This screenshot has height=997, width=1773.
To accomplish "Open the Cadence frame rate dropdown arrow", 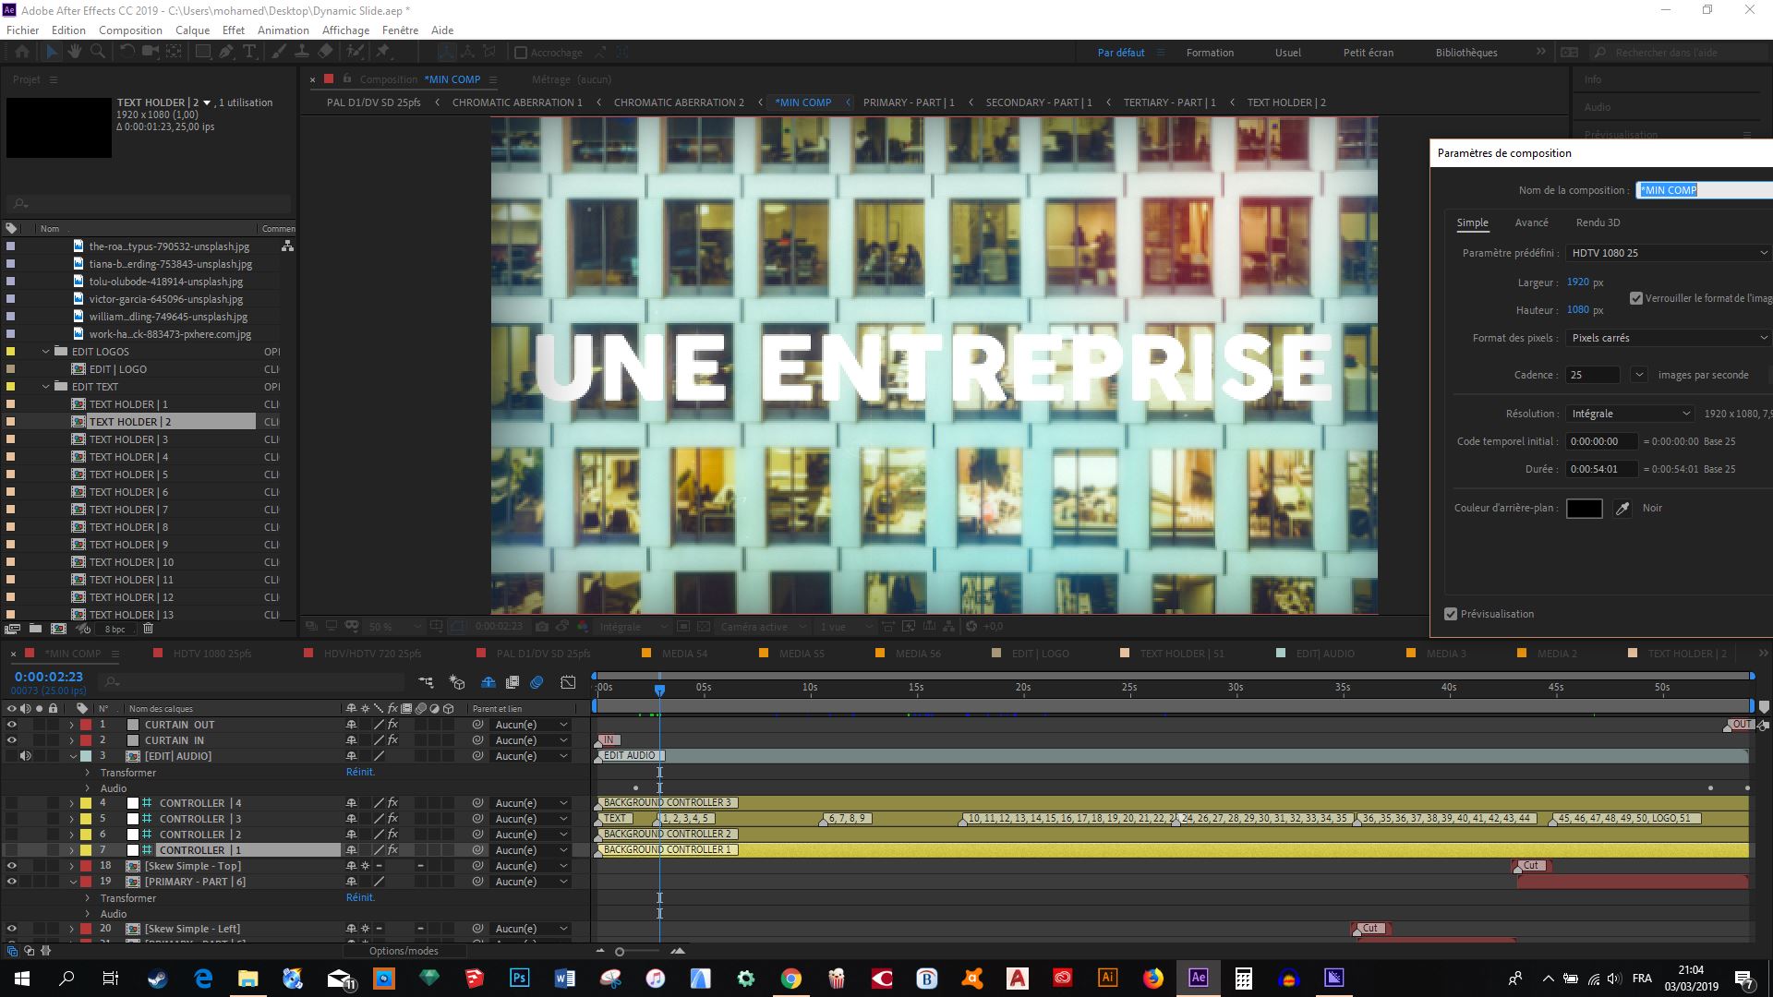I will [x=1638, y=375].
